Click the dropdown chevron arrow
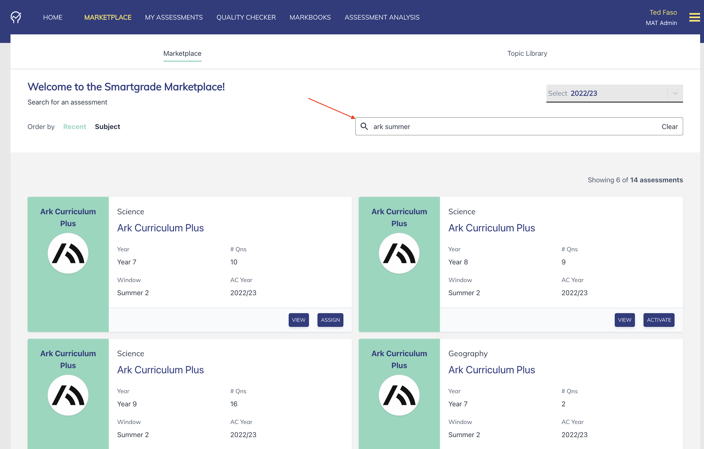Image resolution: width=704 pixels, height=449 pixels. [x=675, y=93]
